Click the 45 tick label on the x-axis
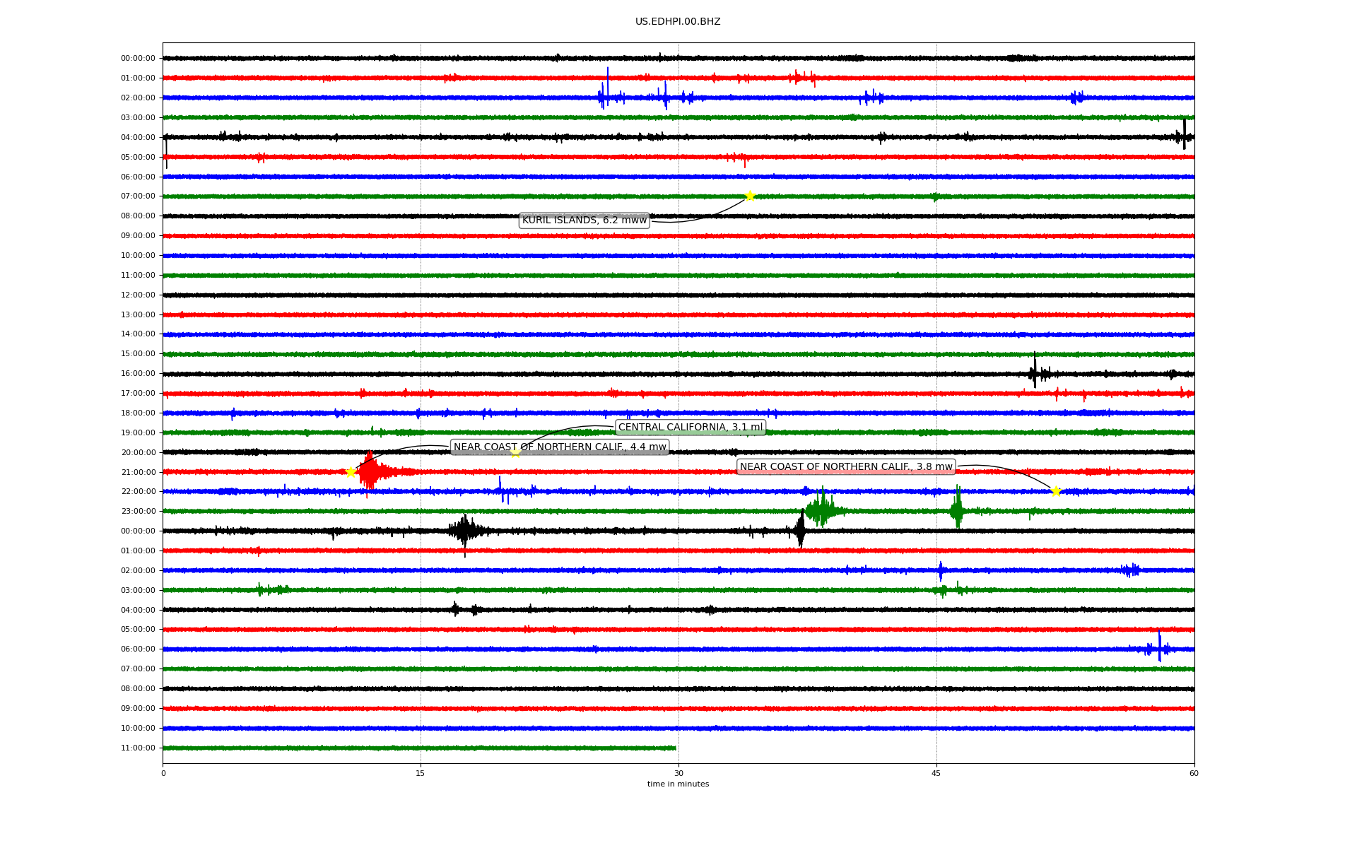The height and width of the screenshot is (848, 1357). pyautogui.click(x=936, y=774)
